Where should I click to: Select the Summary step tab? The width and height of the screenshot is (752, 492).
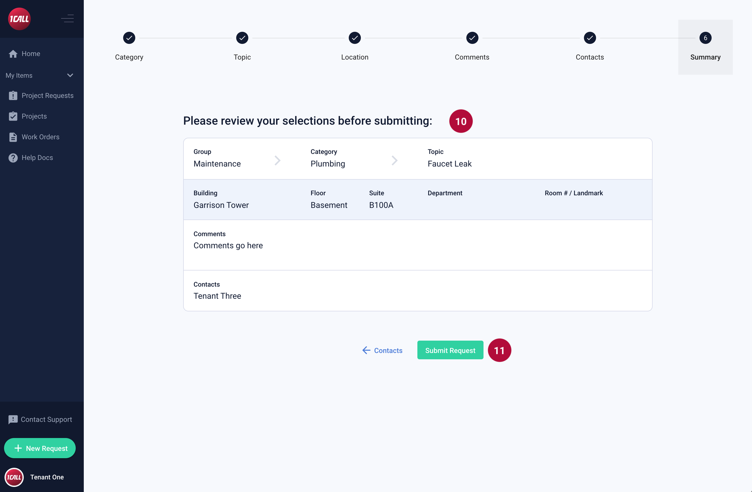(x=705, y=47)
